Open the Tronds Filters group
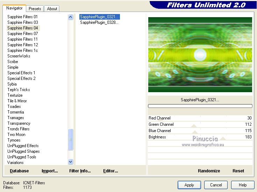 point(19,129)
